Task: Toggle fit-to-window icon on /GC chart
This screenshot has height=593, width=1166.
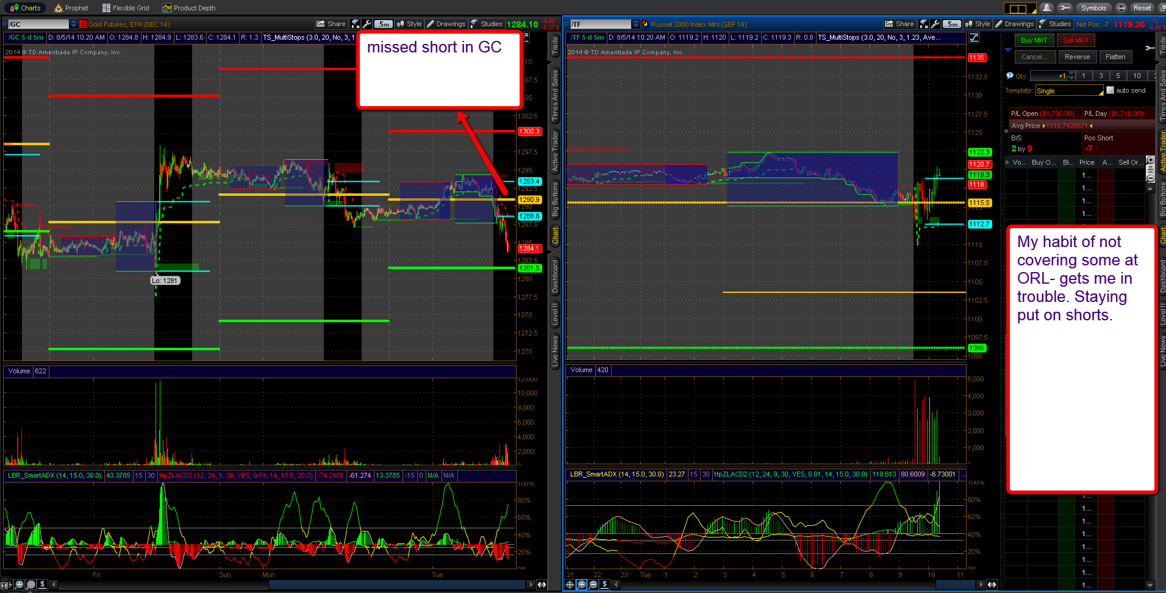Action: point(356,24)
